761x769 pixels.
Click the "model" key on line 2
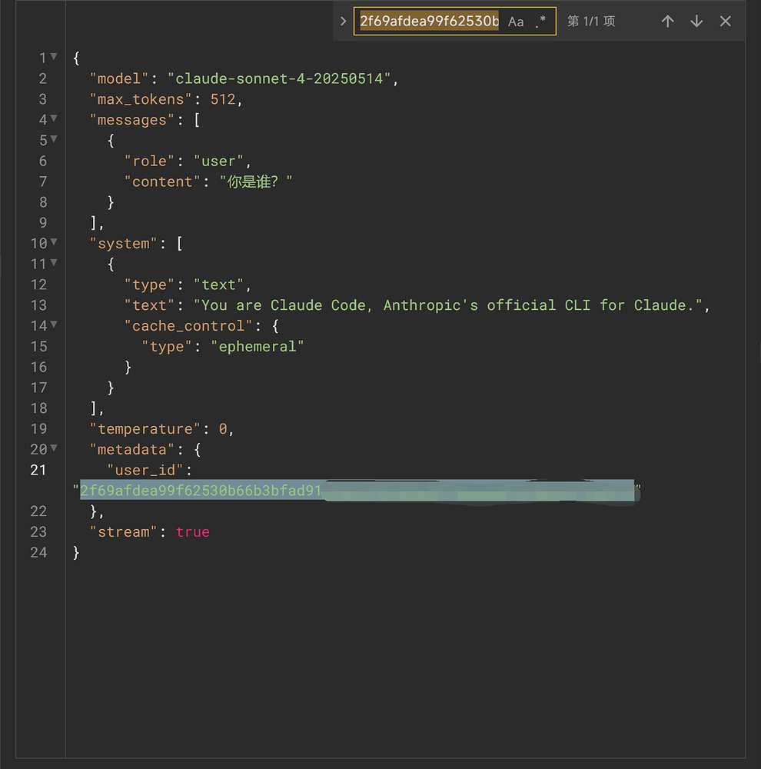pyautogui.click(x=118, y=78)
